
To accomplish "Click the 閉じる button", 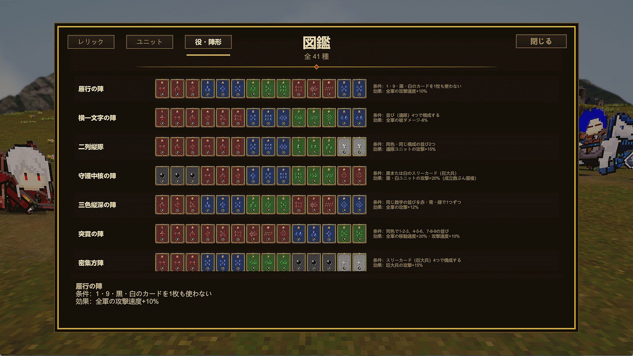I will pos(541,41).
